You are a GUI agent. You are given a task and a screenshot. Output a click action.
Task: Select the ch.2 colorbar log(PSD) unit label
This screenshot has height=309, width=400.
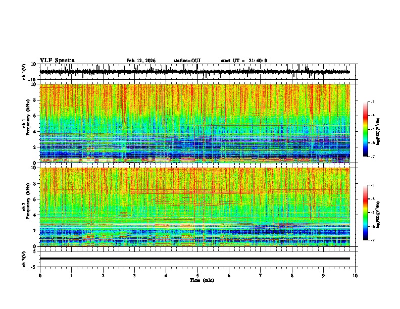[378, 215]
